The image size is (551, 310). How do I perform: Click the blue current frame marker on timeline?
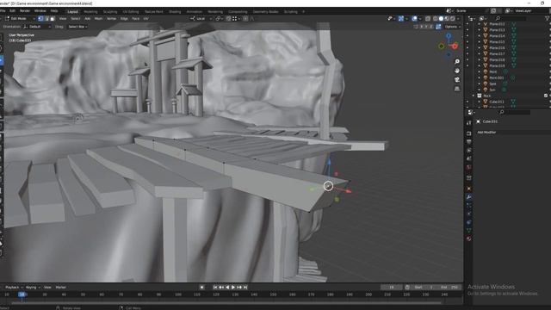(22, 294)
